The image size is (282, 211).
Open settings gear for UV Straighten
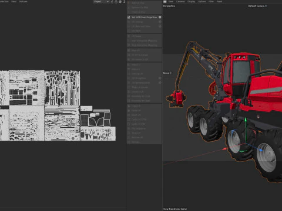pos(160,78)
